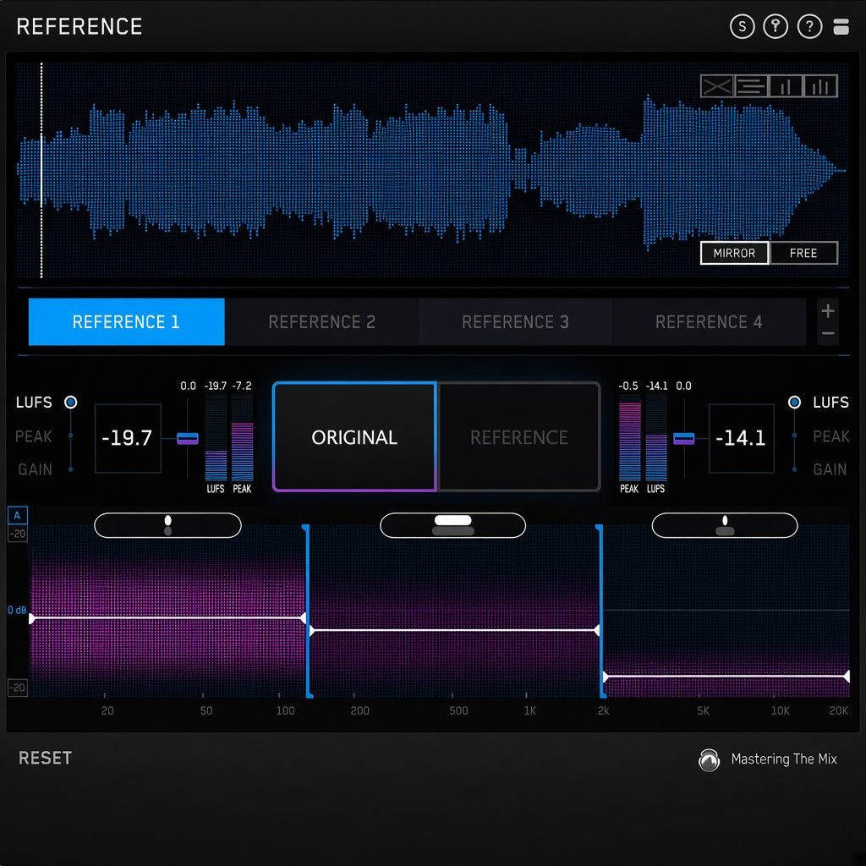Open the REFERENCE 3 tab
This screenshot has height=866, width=866.
[x=515, y=322]
